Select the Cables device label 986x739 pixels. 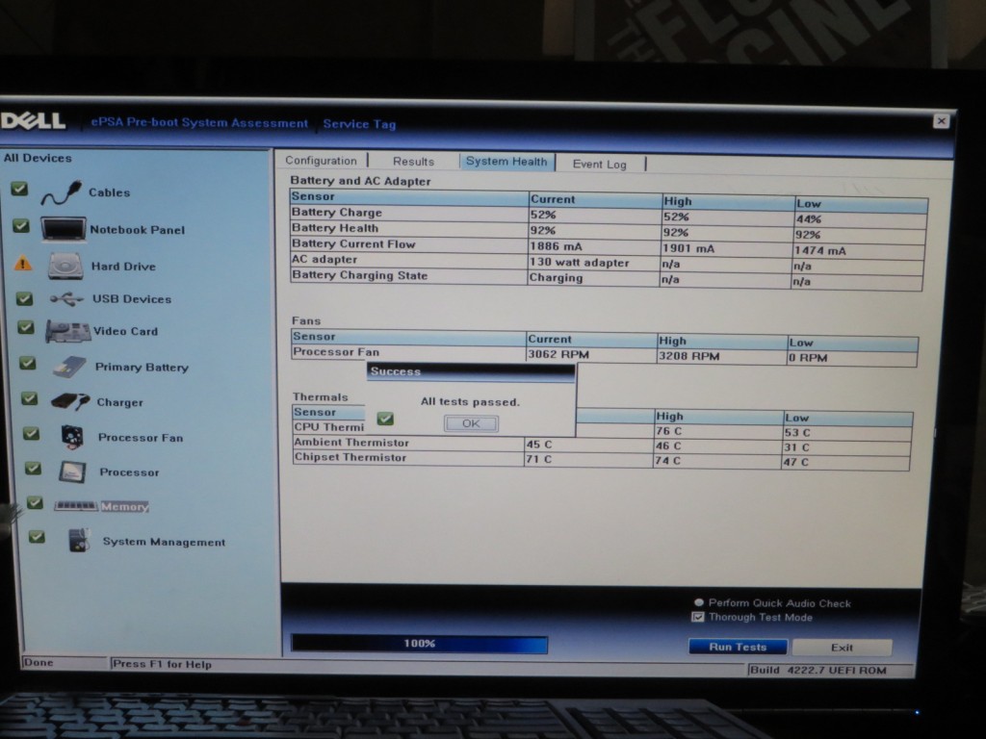[110, 192]
